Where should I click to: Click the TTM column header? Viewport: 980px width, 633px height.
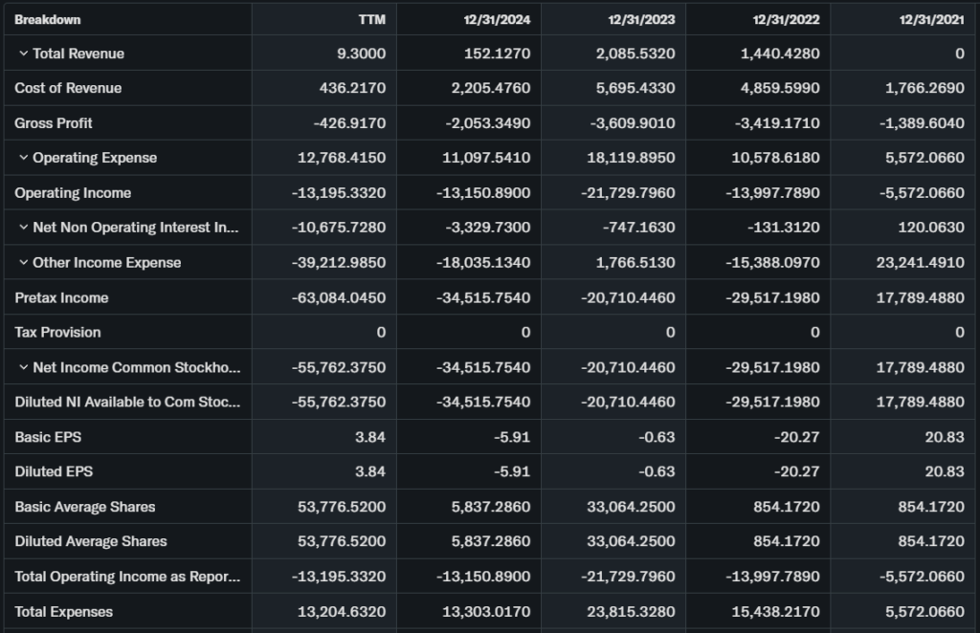(371, 20)
